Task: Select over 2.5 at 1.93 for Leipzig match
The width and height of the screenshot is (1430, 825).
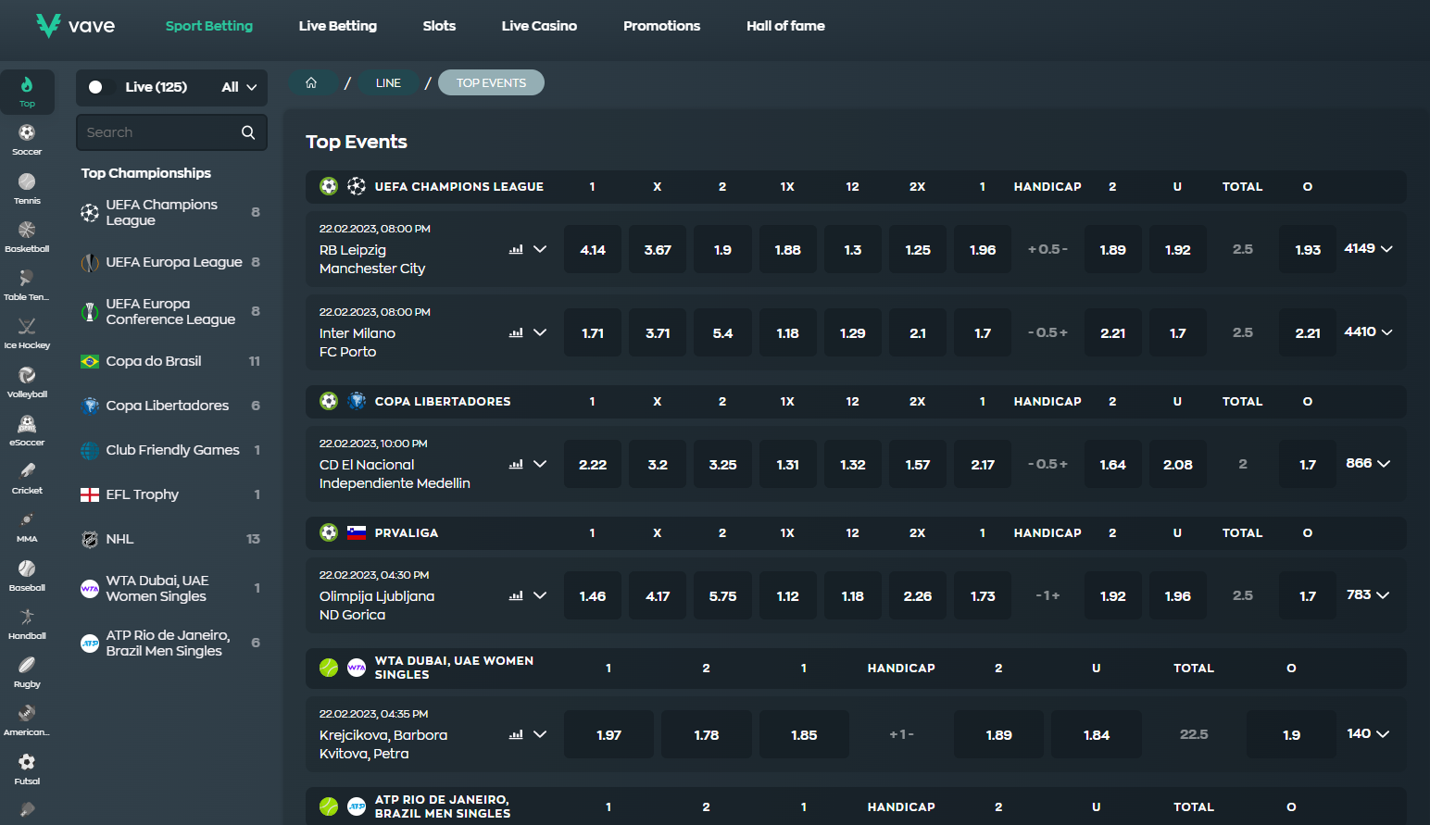Action: 1308,250
